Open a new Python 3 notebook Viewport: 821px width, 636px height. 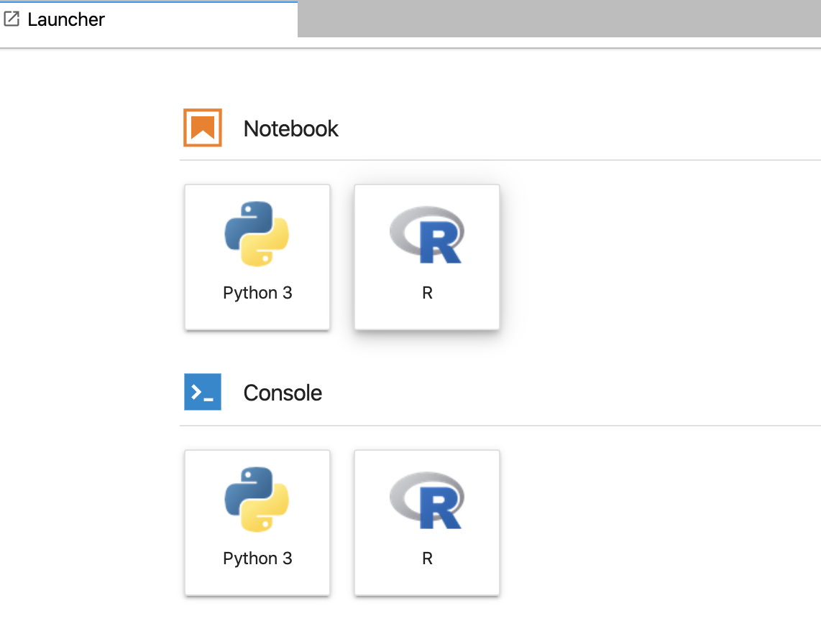pos(257,257)
